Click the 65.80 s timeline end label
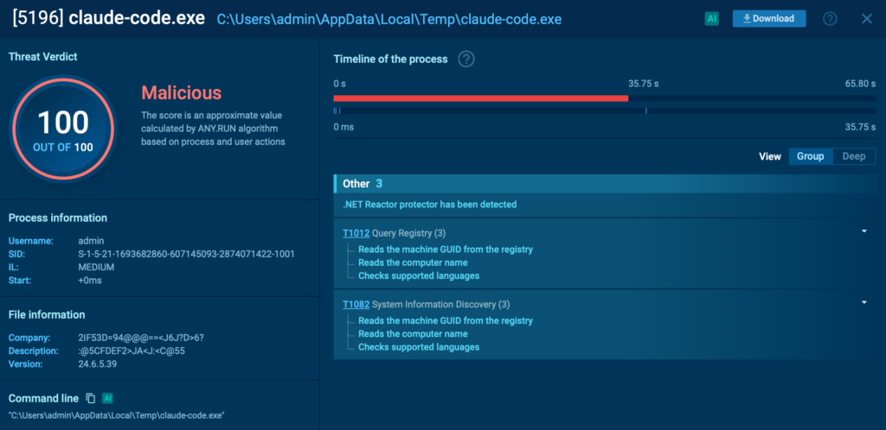Image resolution: width=886 pixels, height=430 pixels. (860, 84)
